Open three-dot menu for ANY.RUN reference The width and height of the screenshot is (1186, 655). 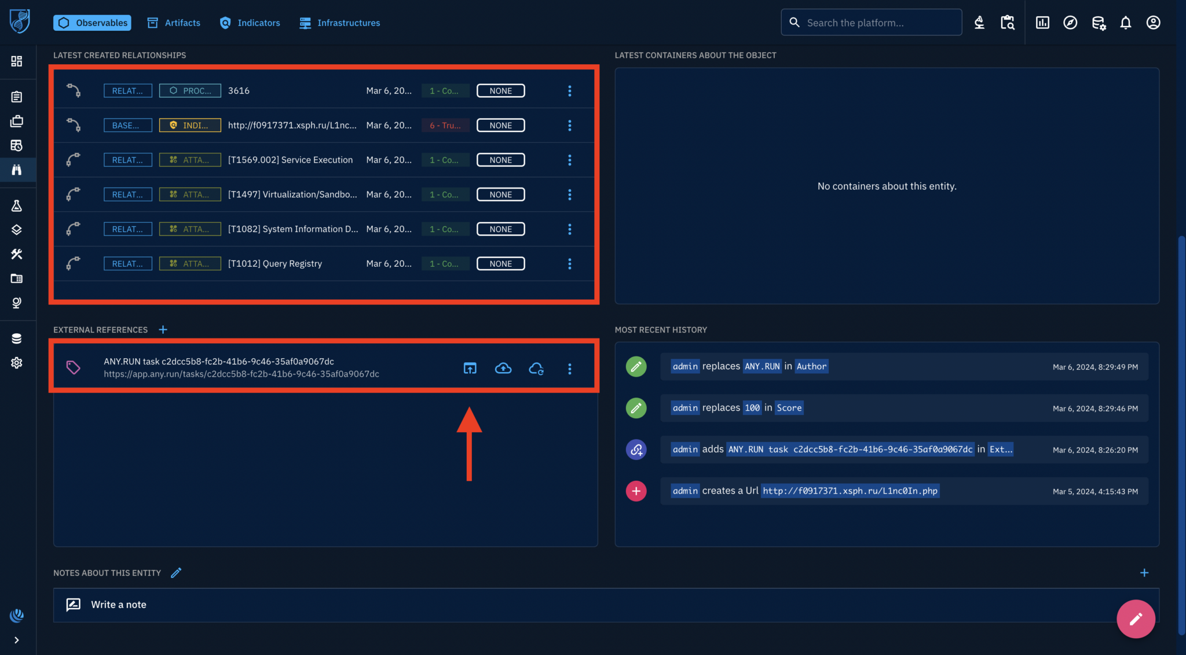[569, 369]
